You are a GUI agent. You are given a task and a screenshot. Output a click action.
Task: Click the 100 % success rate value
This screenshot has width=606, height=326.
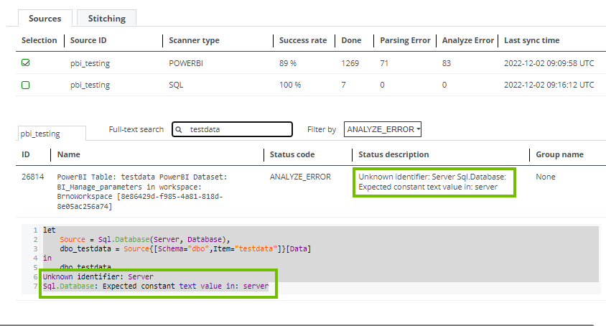tap(290, 85)
